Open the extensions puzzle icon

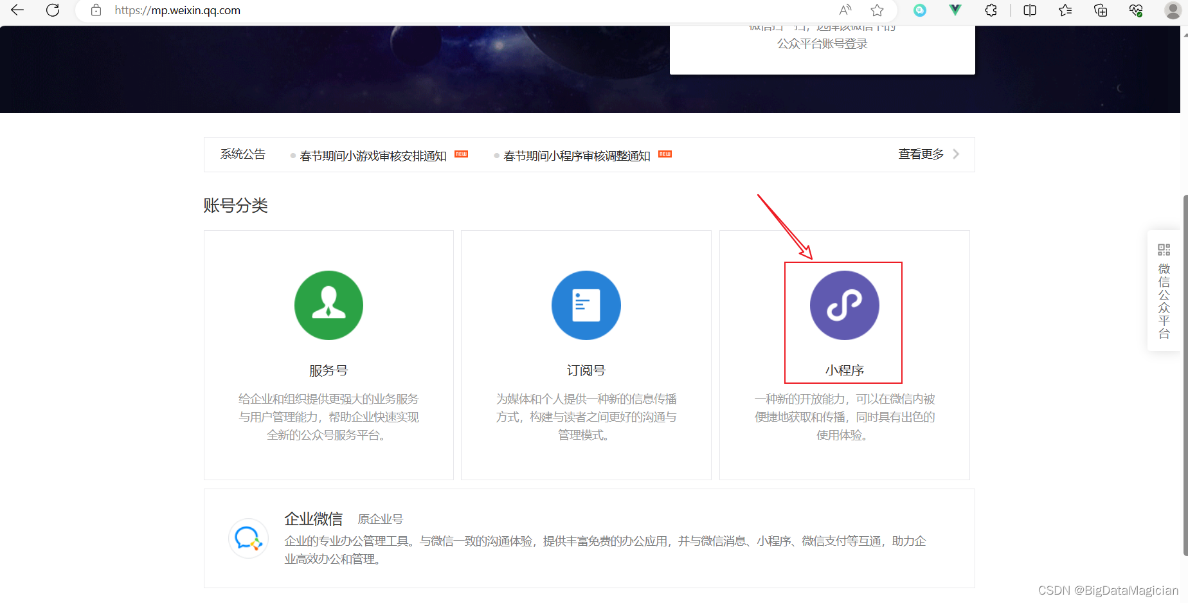pos(991,10)
